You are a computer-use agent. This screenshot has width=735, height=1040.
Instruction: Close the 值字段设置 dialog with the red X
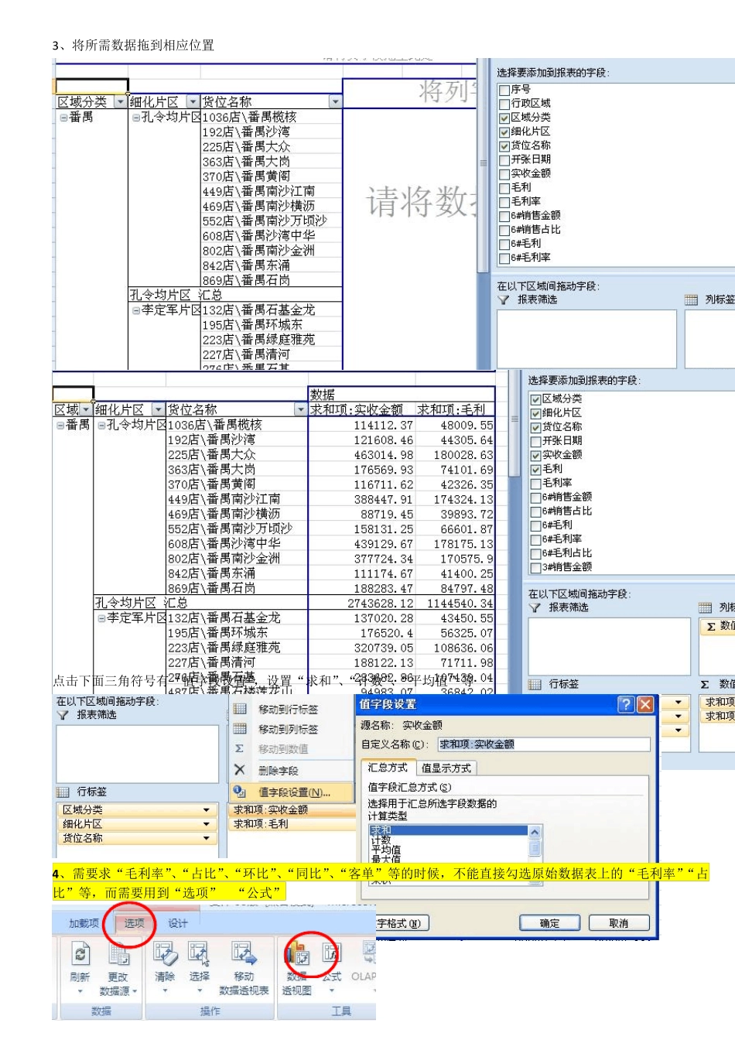[x=644, y=704]
